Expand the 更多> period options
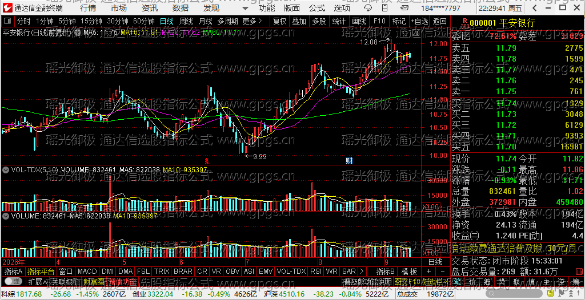 point(252,21)
